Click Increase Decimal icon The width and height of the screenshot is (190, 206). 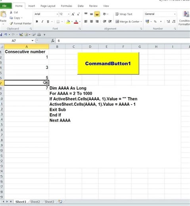tap(168, 21)
